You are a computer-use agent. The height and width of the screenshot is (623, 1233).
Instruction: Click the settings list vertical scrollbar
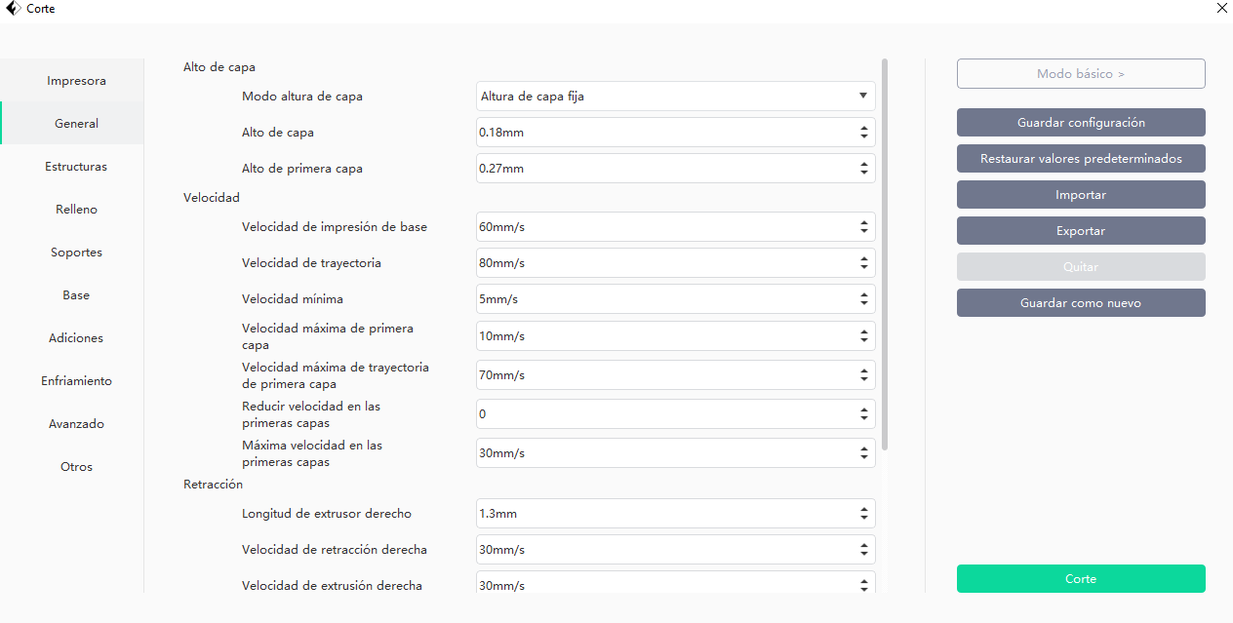pos(885,253)
